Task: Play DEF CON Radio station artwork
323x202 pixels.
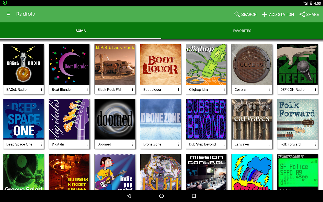Action: 298,65
